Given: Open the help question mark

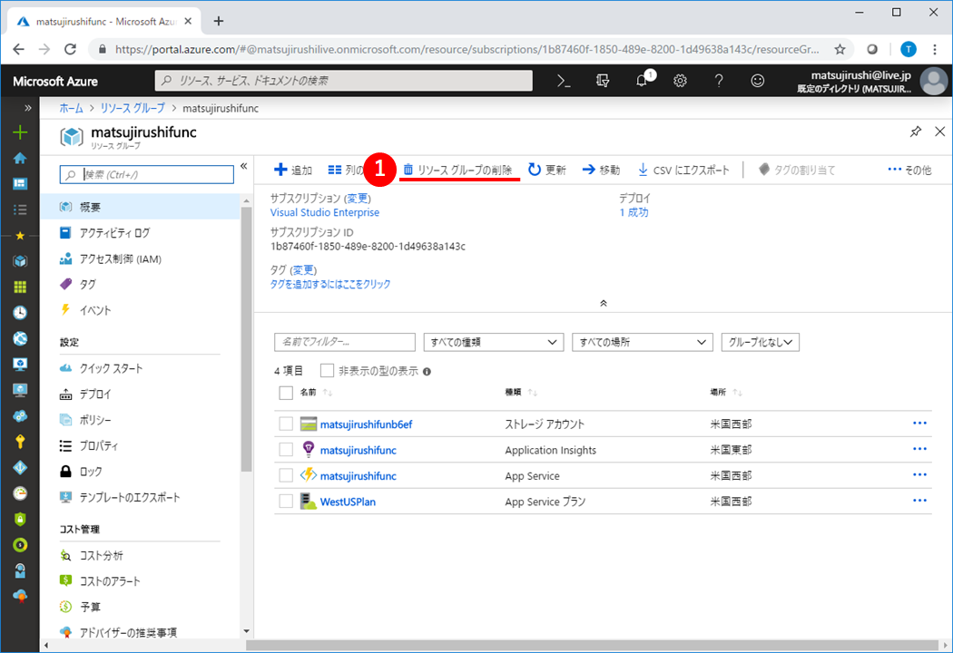Looking at the screenshot, I should pyautogui.click(x=719, y=81).
